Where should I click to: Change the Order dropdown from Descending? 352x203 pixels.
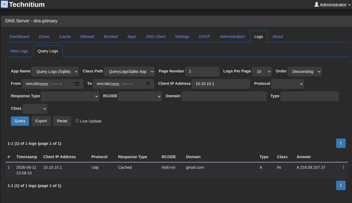(x=304, y=72)
